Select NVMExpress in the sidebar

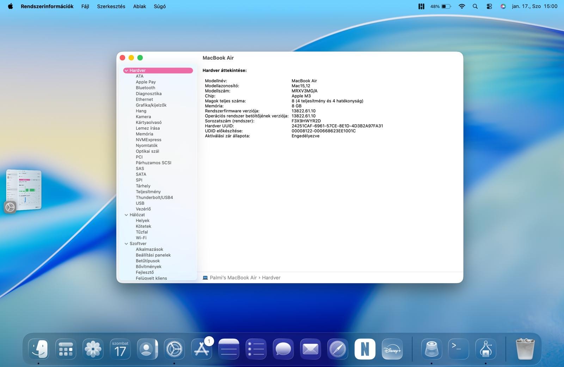(148, 140)
